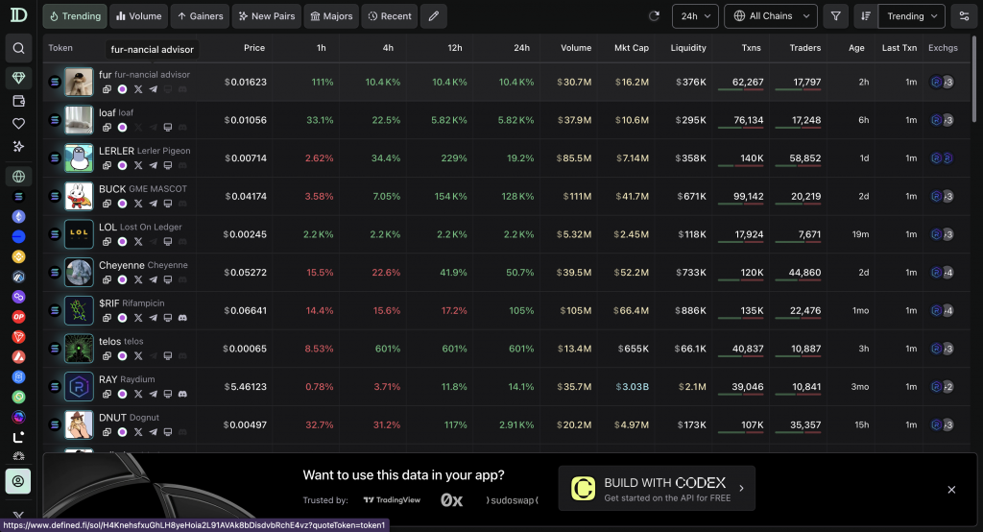Expand the 24h timeframe dropdown
This screenshot has height=532, width=983.
(695, 16)
